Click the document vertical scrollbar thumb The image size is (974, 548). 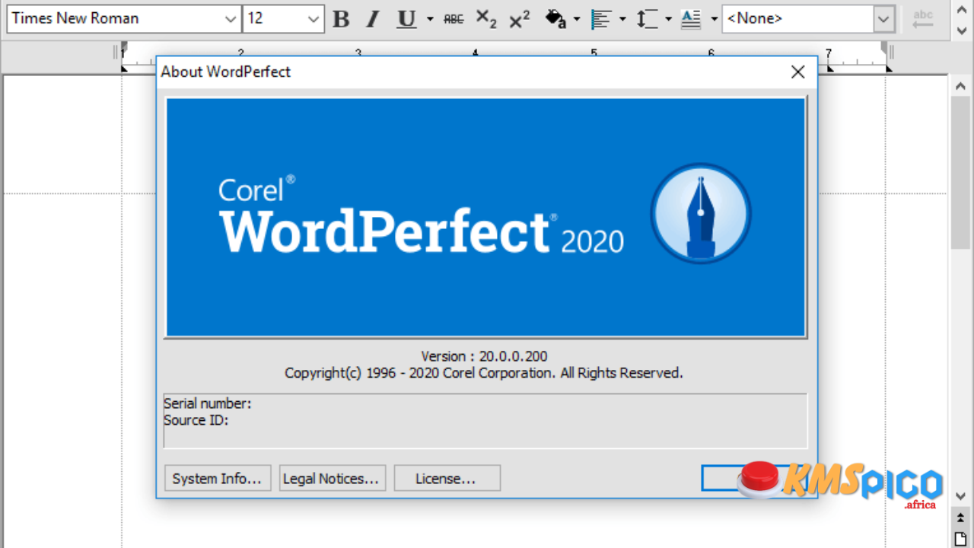tap(960, 172)
